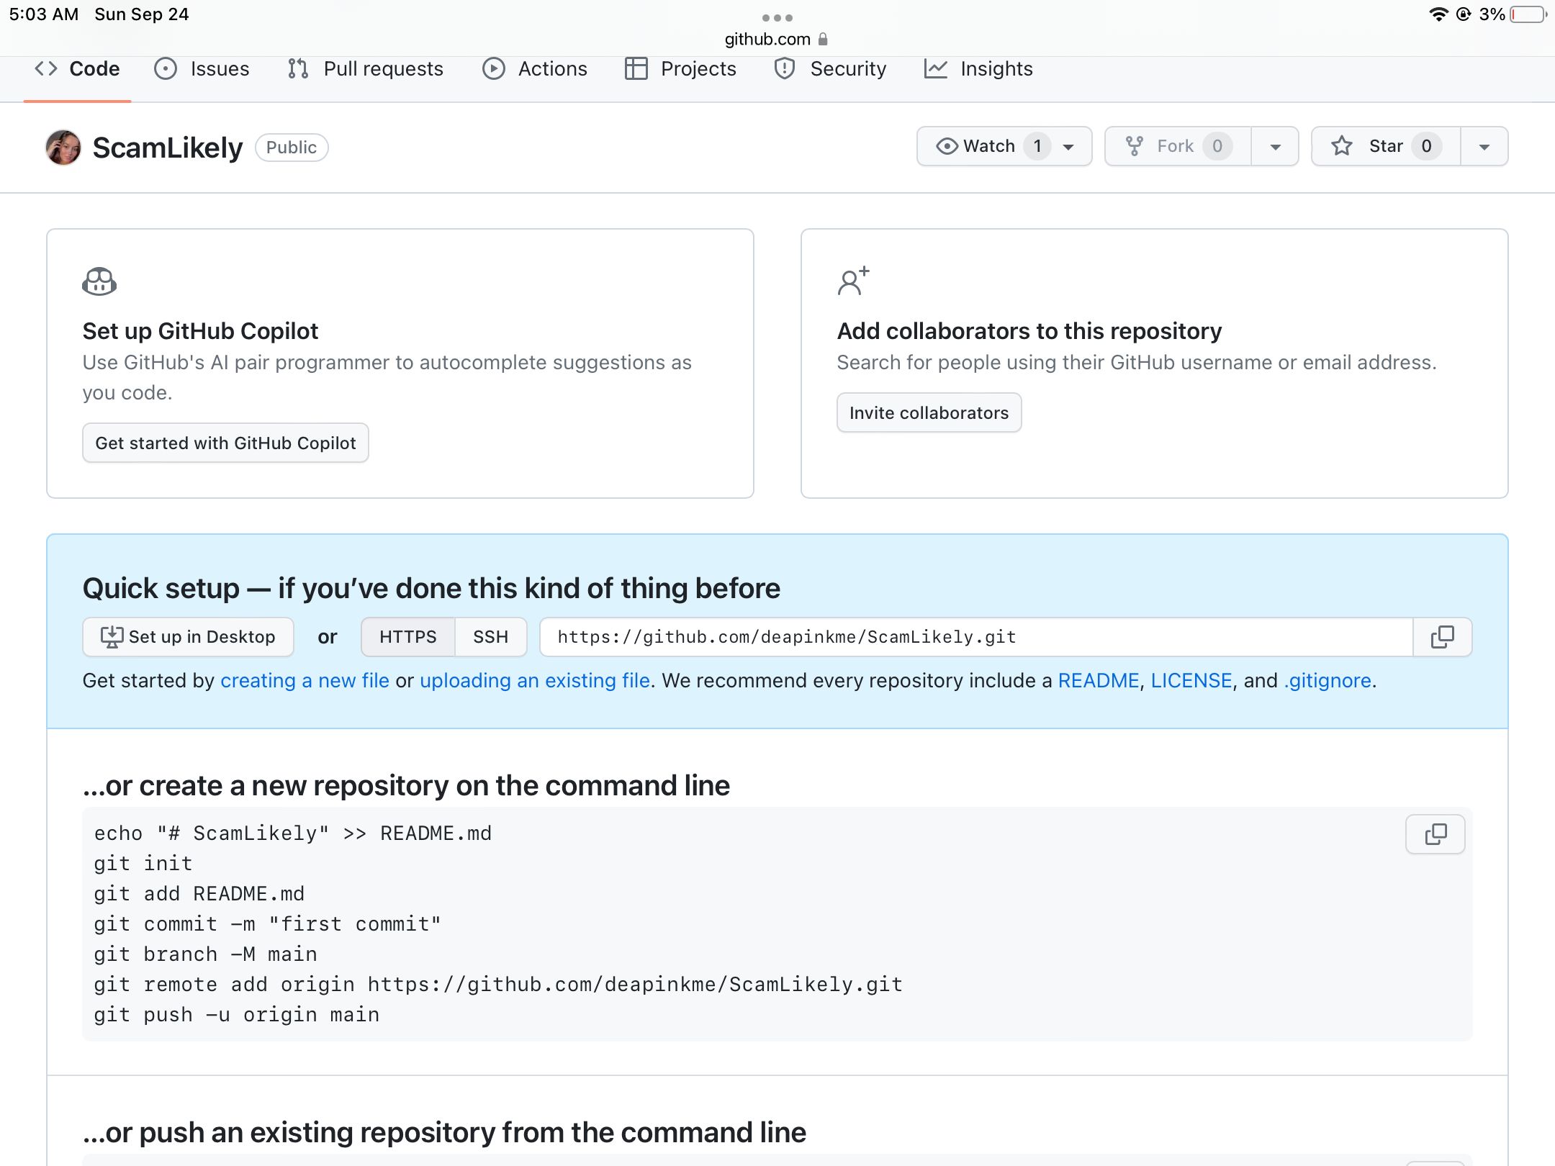Click the 'push an existing repository' heading

444,1132
